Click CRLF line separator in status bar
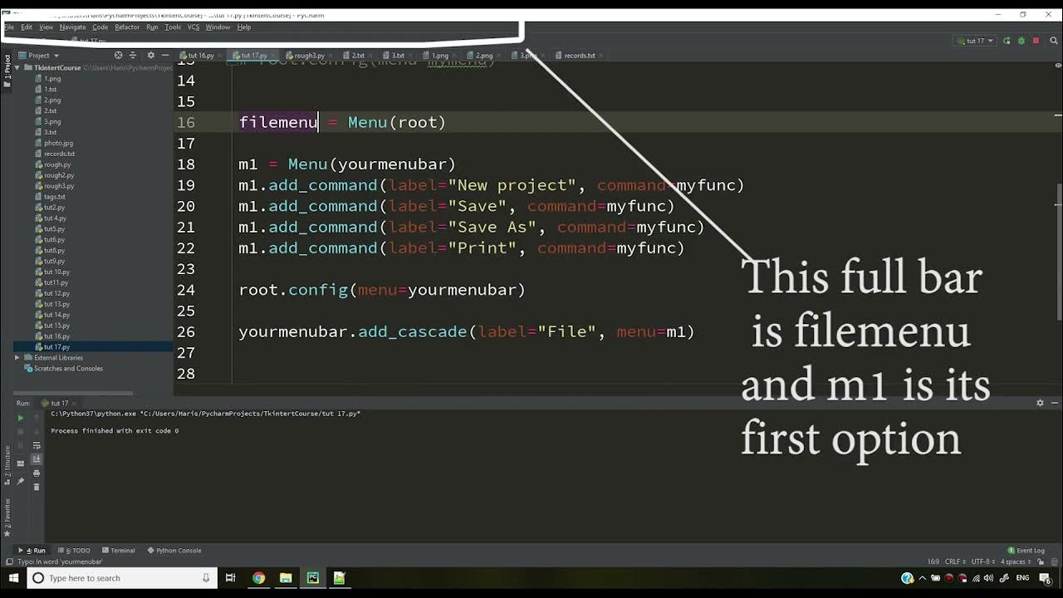This screenshot has width=1063, height=598. tap(955, 562)
